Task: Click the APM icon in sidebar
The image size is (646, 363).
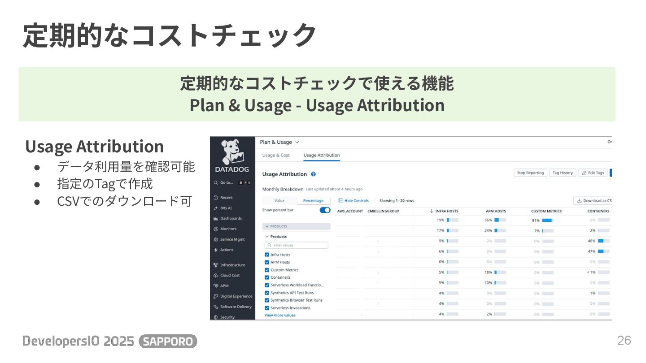Action: (x=216, y=286)
